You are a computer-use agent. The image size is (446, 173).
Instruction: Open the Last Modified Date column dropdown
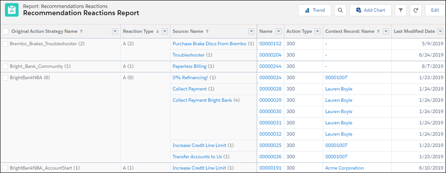pyautogui.click(x=440, y=32)
